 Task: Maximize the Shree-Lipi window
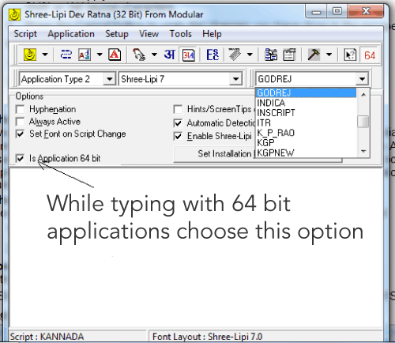pos(337,12)
